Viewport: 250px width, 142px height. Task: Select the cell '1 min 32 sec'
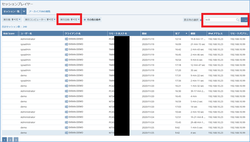point(197,86)
